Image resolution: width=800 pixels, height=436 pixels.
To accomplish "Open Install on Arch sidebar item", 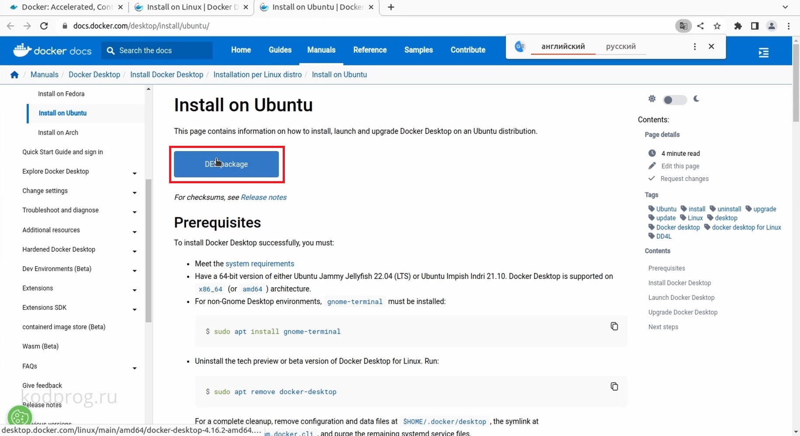I will (x=58, y=133).
